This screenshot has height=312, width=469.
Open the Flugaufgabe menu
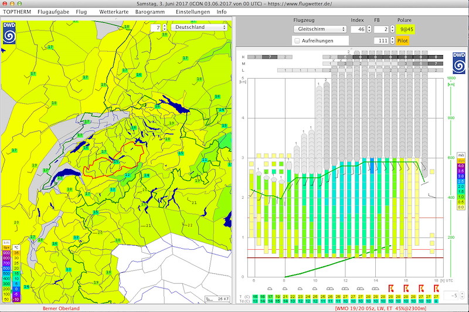click(x=53, y=12)
